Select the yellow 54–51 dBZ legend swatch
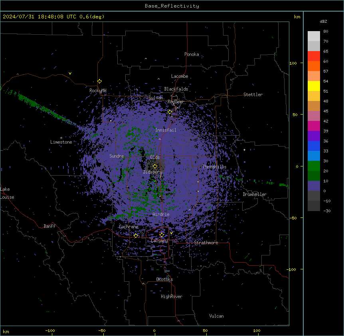The image size is (344, 336). 314,86
